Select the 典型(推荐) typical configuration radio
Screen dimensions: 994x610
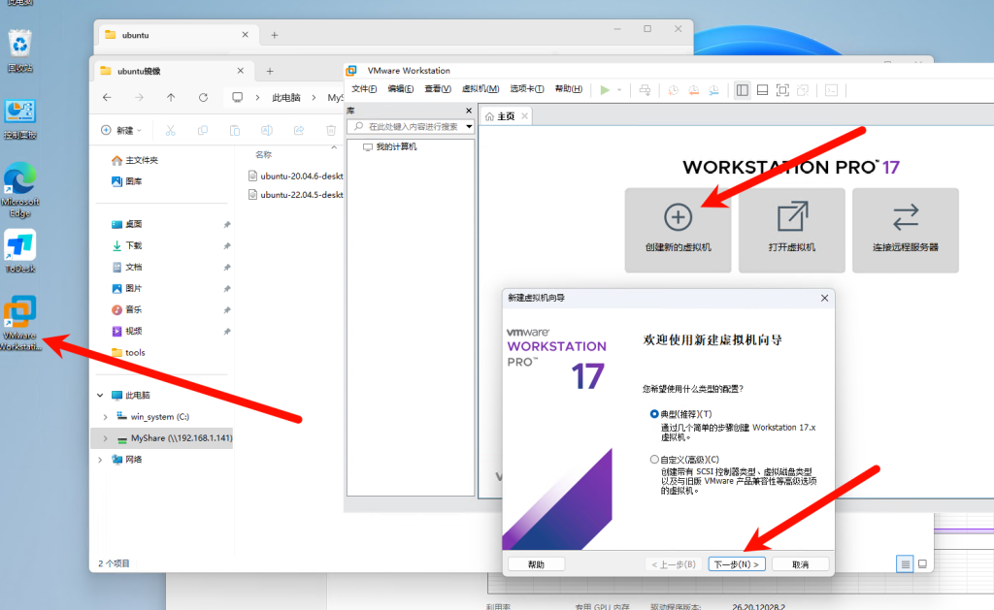pos(654,414)
